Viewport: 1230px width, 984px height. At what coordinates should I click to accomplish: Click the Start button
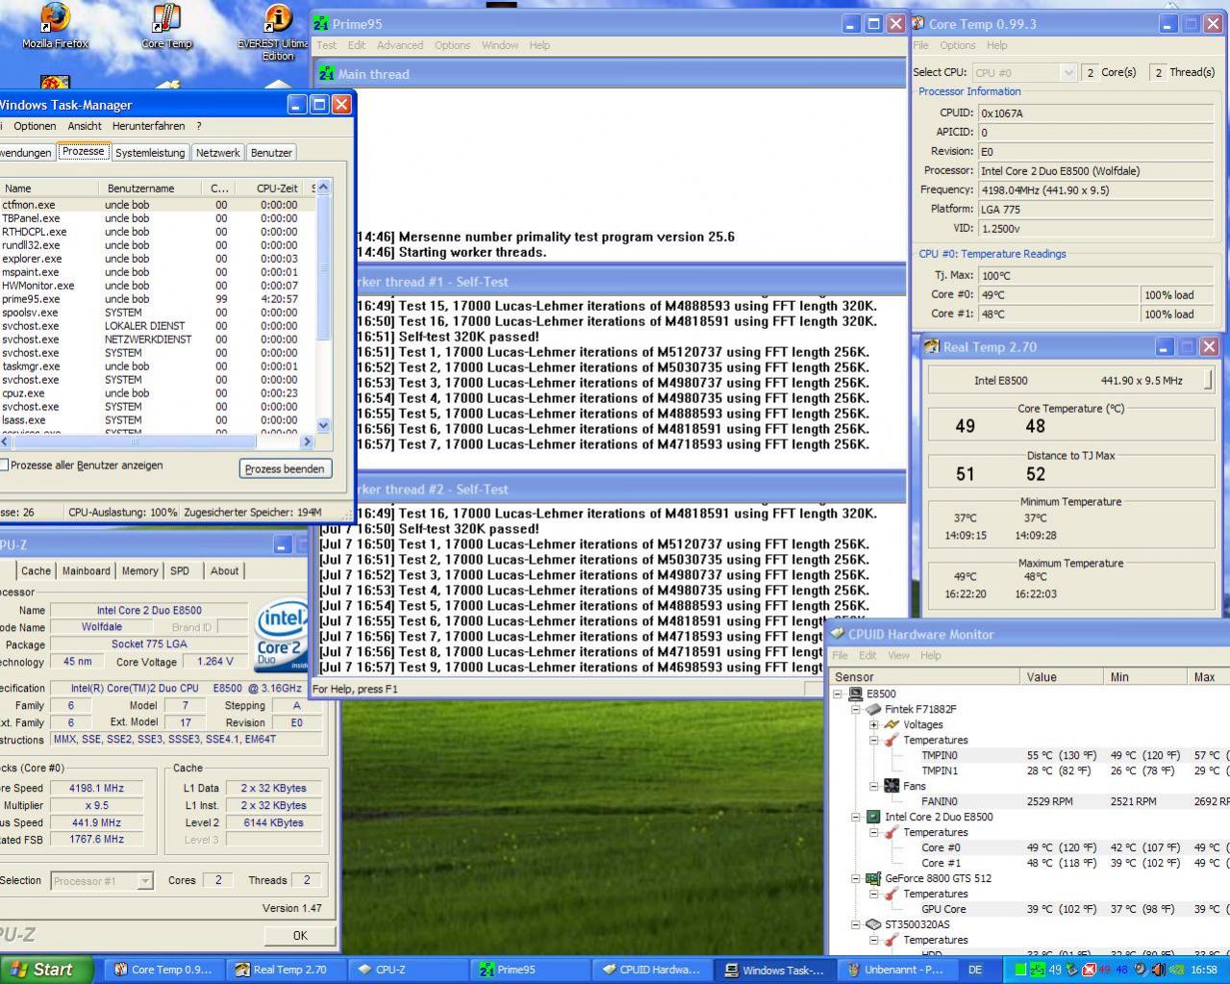click(47, 970)
